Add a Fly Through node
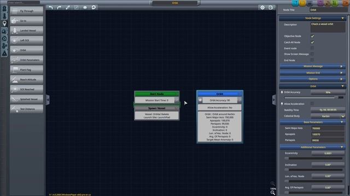350x196 pixels. pyautogui.click(x=27, y=11)
